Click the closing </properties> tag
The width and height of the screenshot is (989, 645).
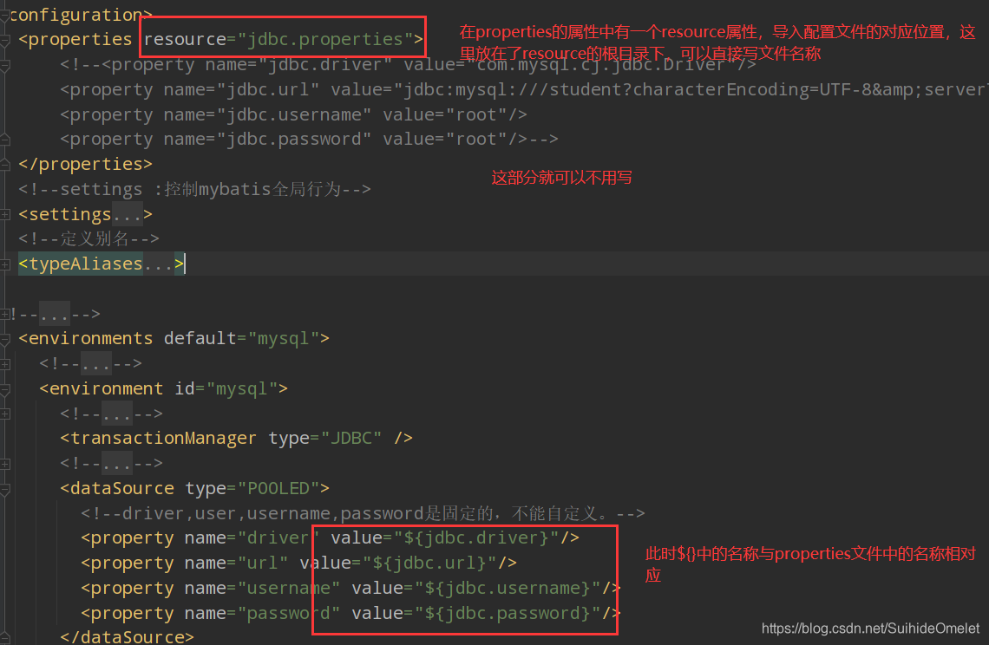[86, 165]
